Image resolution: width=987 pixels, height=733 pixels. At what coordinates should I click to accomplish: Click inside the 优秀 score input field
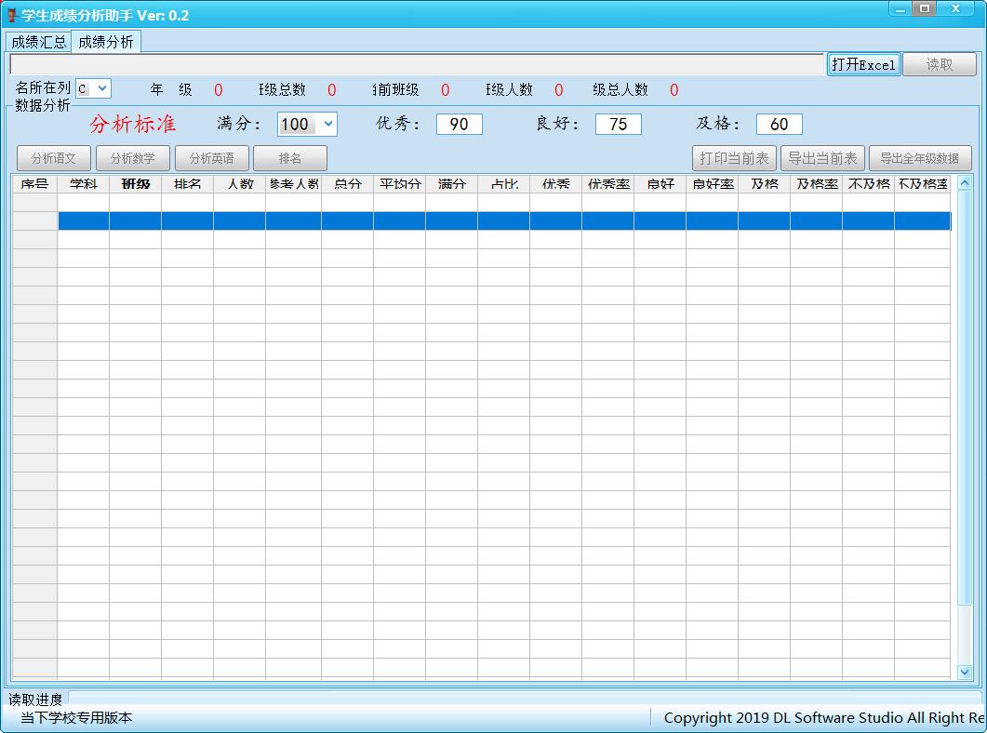click(459, 124)
